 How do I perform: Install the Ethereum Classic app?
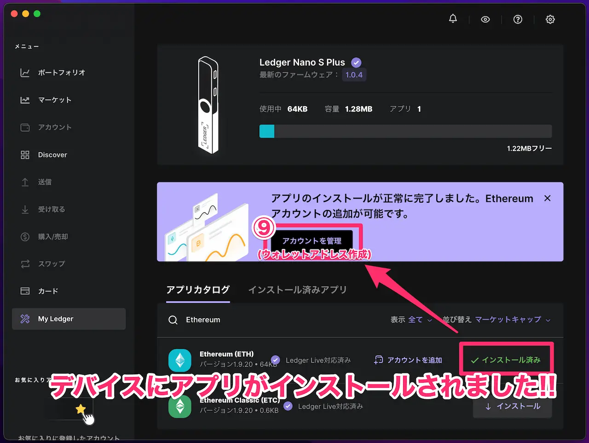[513, 406]
